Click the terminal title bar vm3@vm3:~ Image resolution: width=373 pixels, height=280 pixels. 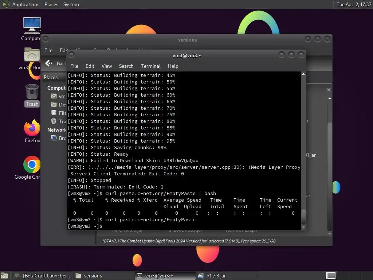[187, 55]
